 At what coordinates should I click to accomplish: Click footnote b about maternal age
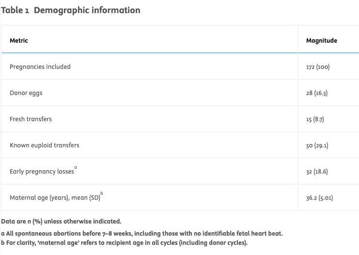(125, 243)
